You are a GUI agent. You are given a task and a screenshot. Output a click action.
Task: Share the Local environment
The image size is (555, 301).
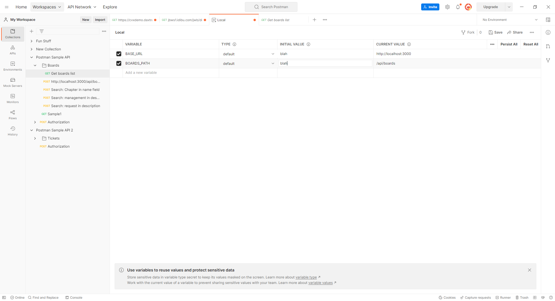(x=515, y=32)
